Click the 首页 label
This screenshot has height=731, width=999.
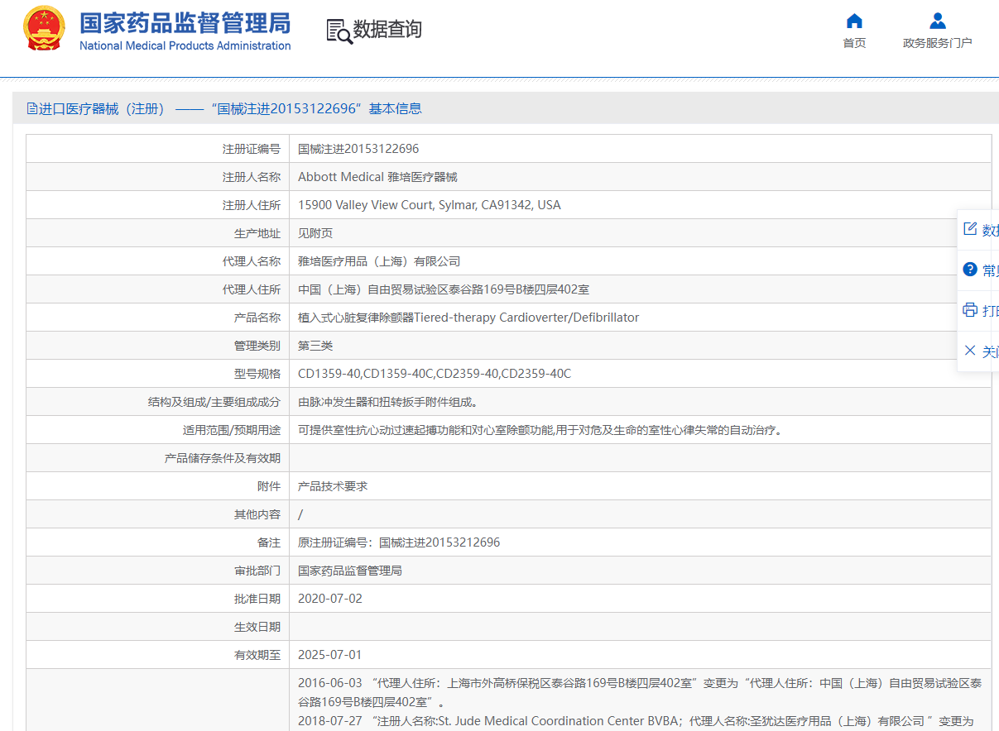click(854, 43)
